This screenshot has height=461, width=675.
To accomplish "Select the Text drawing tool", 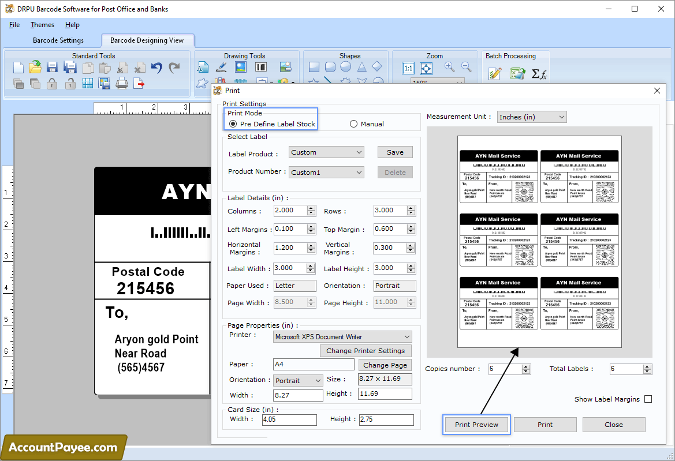I will coord(203,68).
